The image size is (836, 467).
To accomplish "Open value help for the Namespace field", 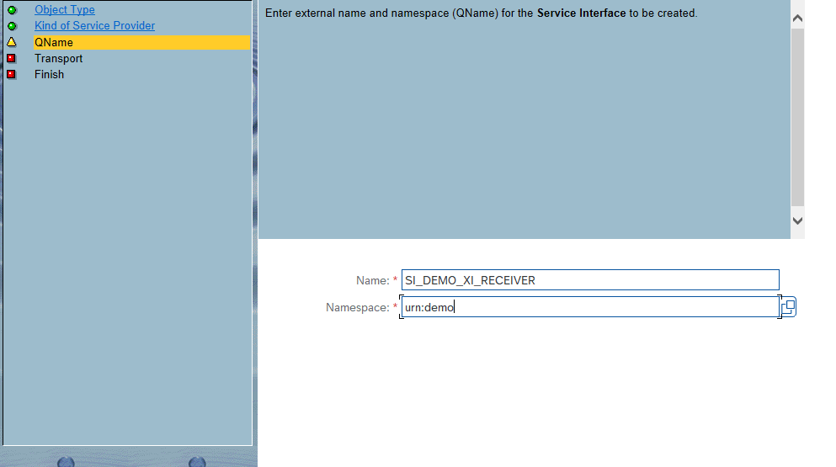I will tap(789, 308).
